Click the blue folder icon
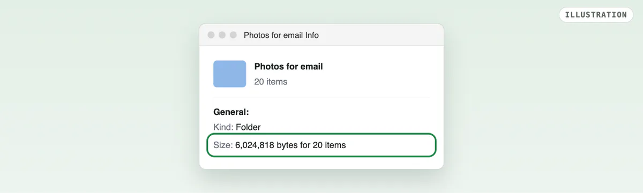Screen dimensions: 643x193 click(x=230, y=74)
